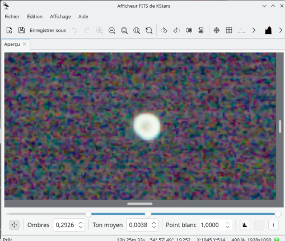Click the Point blanc label
This screenshot has height=241, width=285.
[181, 225]
